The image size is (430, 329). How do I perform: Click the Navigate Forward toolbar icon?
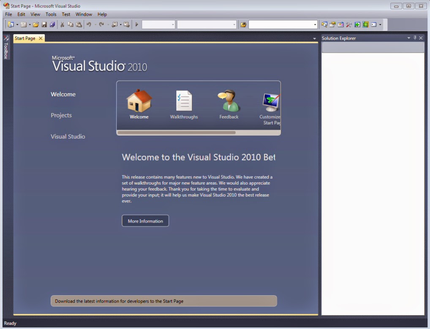click(126, 24)
